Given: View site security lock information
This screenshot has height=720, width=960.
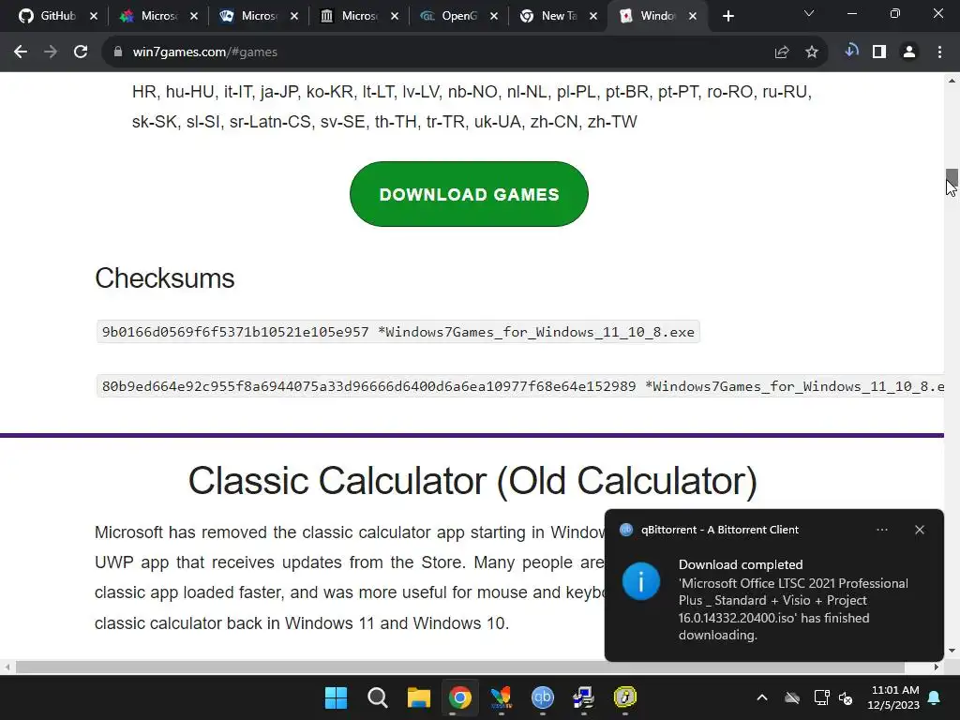Looking at the screenshot, I should coord(118,52).
